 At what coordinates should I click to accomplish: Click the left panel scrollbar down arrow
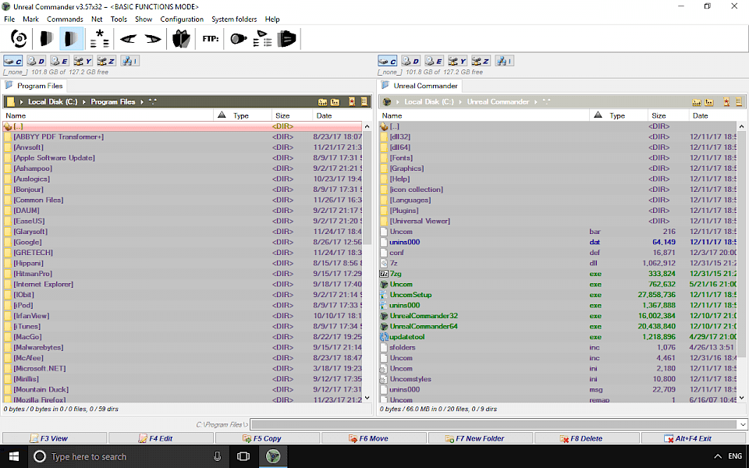click(367, 398)
